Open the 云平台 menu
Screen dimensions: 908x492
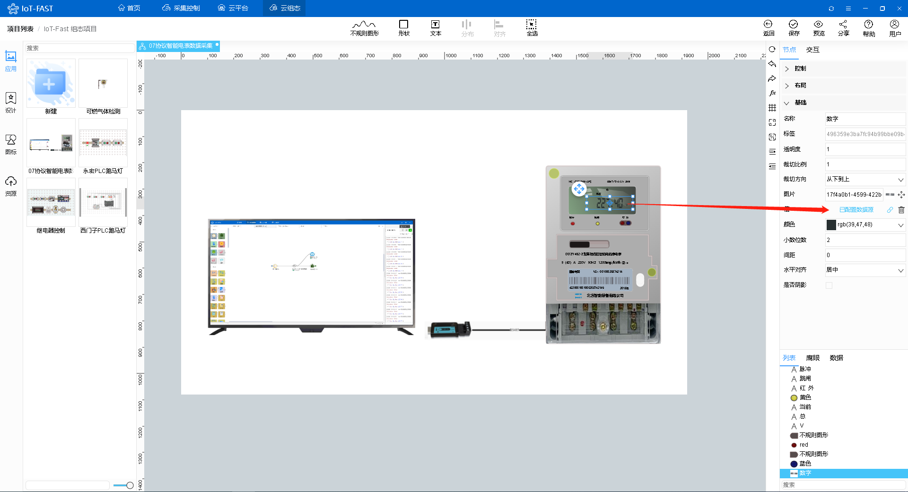point(233,9)
